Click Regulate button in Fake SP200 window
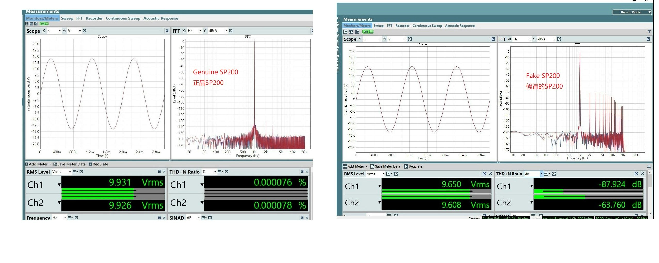659x263 pixels. coord(413,166)
